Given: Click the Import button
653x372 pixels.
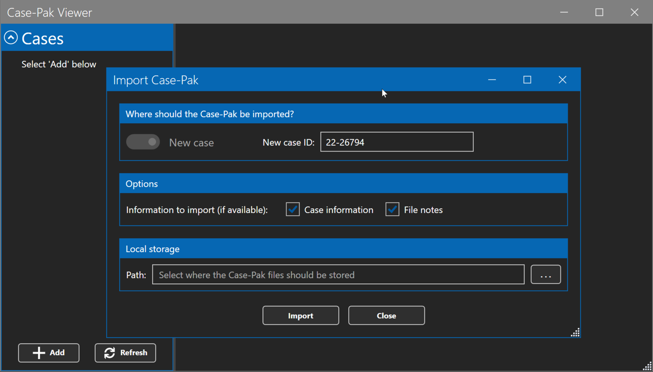Looking at the screenshot, I should [x=301, y=315].
